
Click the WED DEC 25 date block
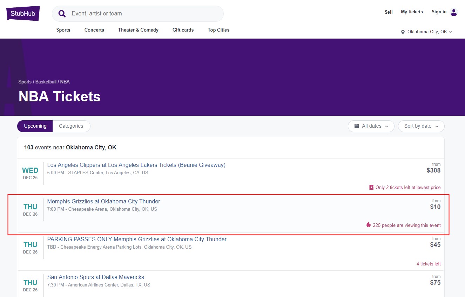pyautogui.click(x=30, y=173)
